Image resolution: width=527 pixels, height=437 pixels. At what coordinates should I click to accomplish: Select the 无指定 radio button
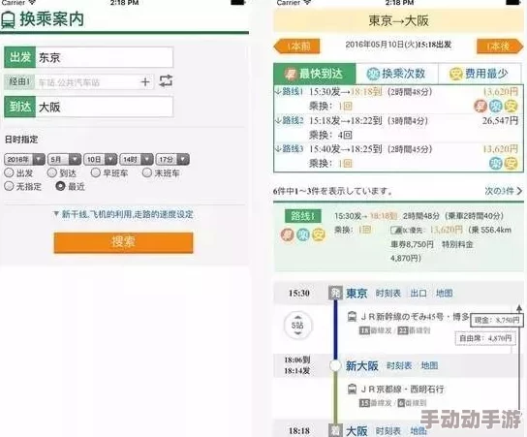click(x=9, y=186)
